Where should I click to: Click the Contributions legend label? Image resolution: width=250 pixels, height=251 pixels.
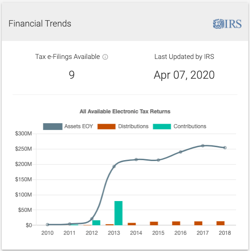[x=190, y=126]
